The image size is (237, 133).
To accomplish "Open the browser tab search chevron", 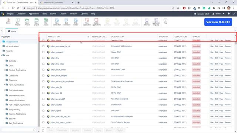I will coord(212,3).
